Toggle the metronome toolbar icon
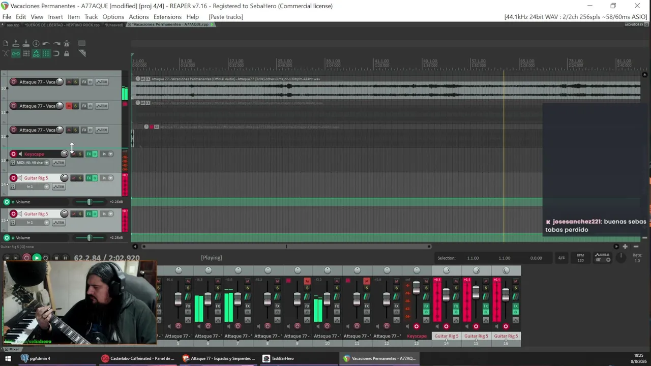Viewport: 651px width, 366px height. pos(67,44)
